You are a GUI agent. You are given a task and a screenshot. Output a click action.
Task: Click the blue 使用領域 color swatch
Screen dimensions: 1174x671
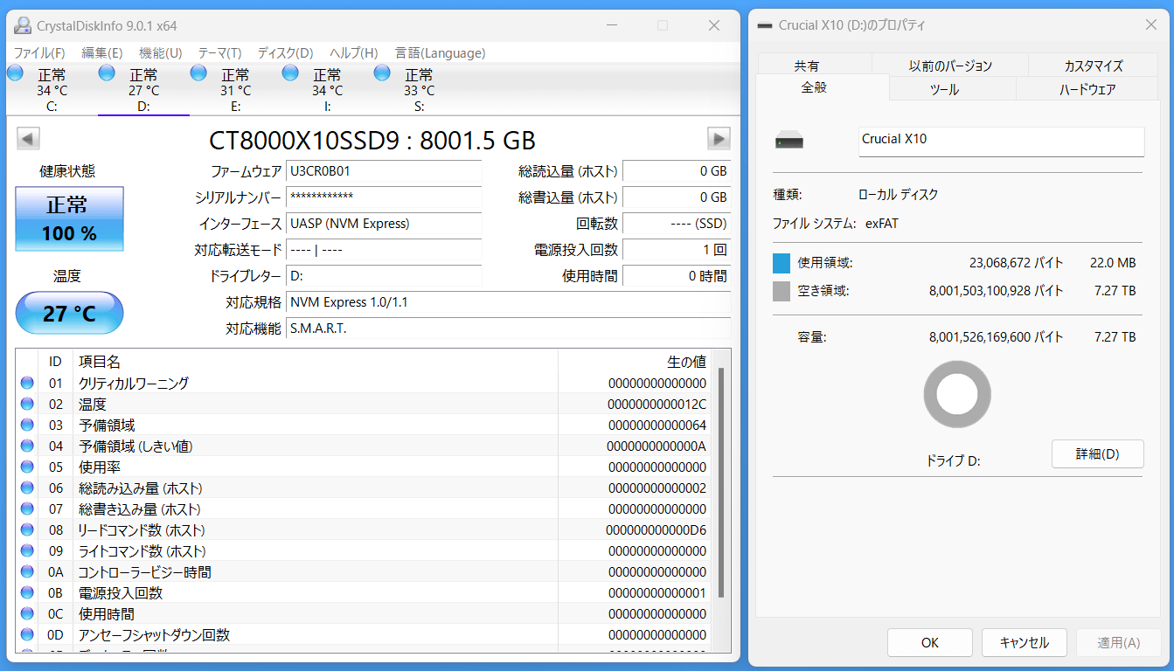pos(782,262)
